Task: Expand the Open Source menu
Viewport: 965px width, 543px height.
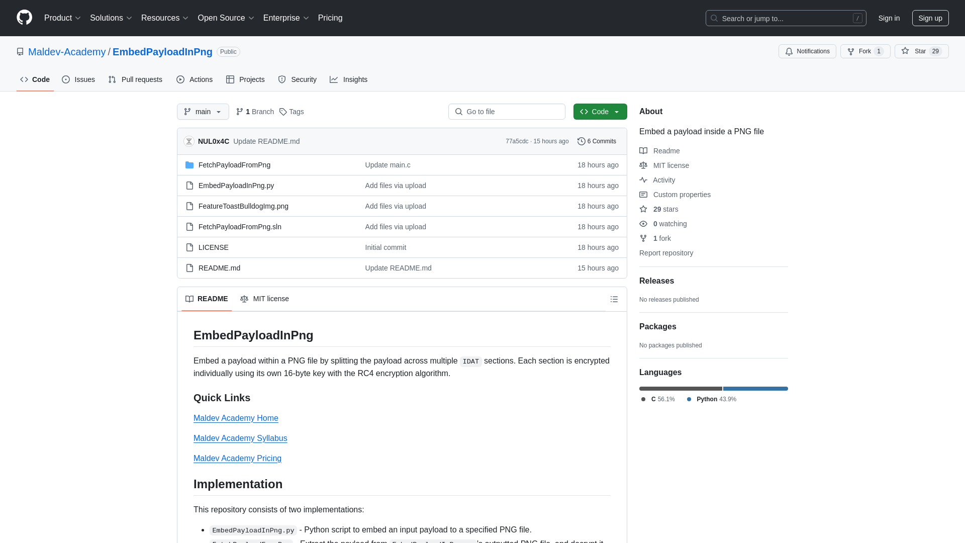Action: coord(226,18)
